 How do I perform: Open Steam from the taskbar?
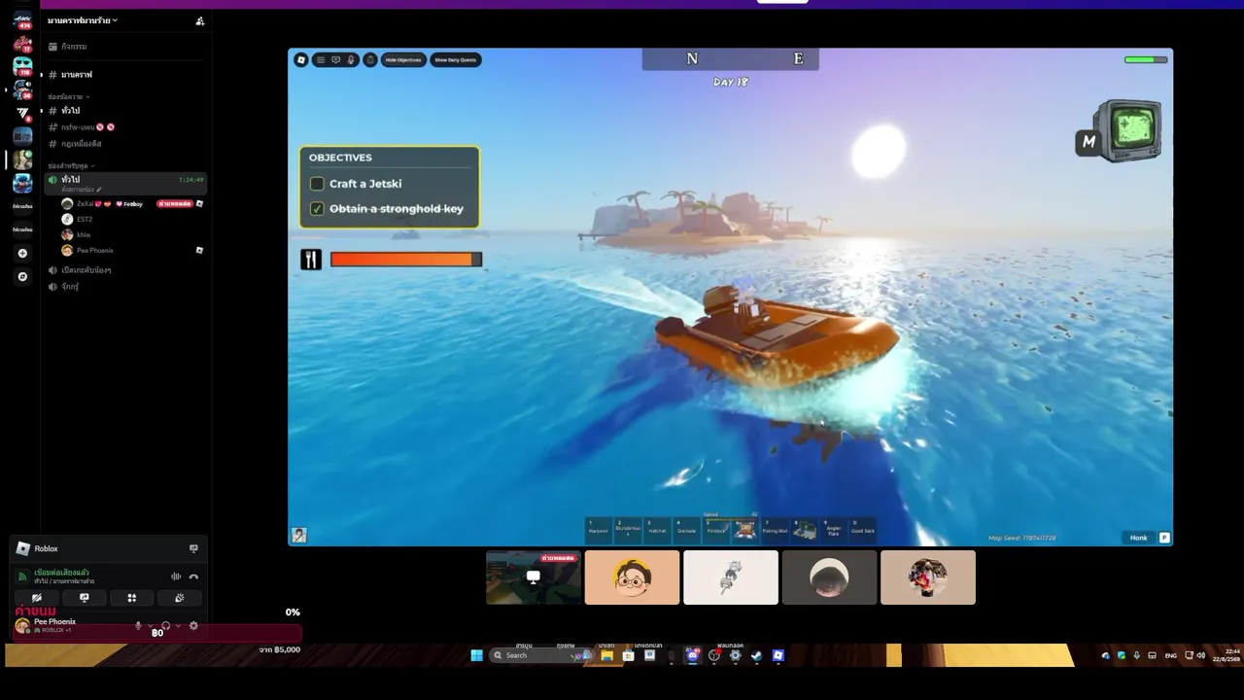click(756, 655)
